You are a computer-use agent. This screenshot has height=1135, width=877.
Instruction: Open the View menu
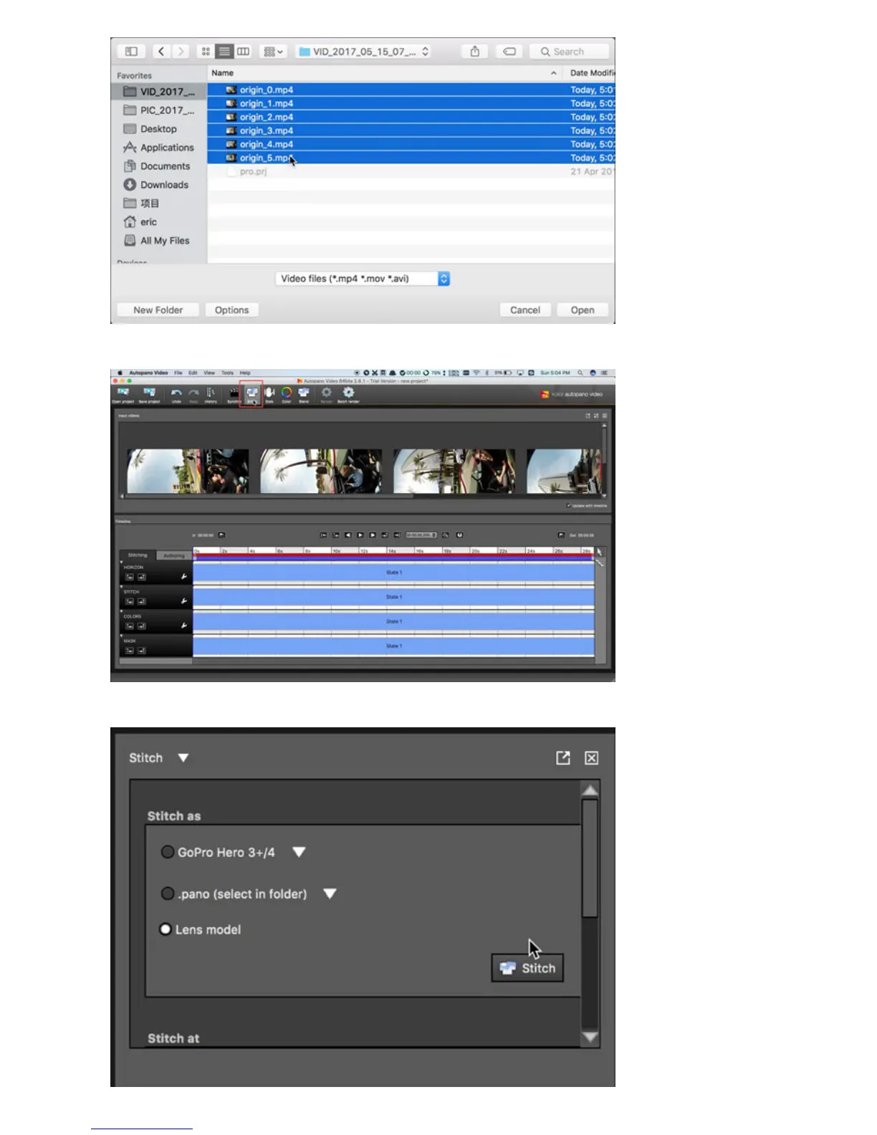pos(209,373)
